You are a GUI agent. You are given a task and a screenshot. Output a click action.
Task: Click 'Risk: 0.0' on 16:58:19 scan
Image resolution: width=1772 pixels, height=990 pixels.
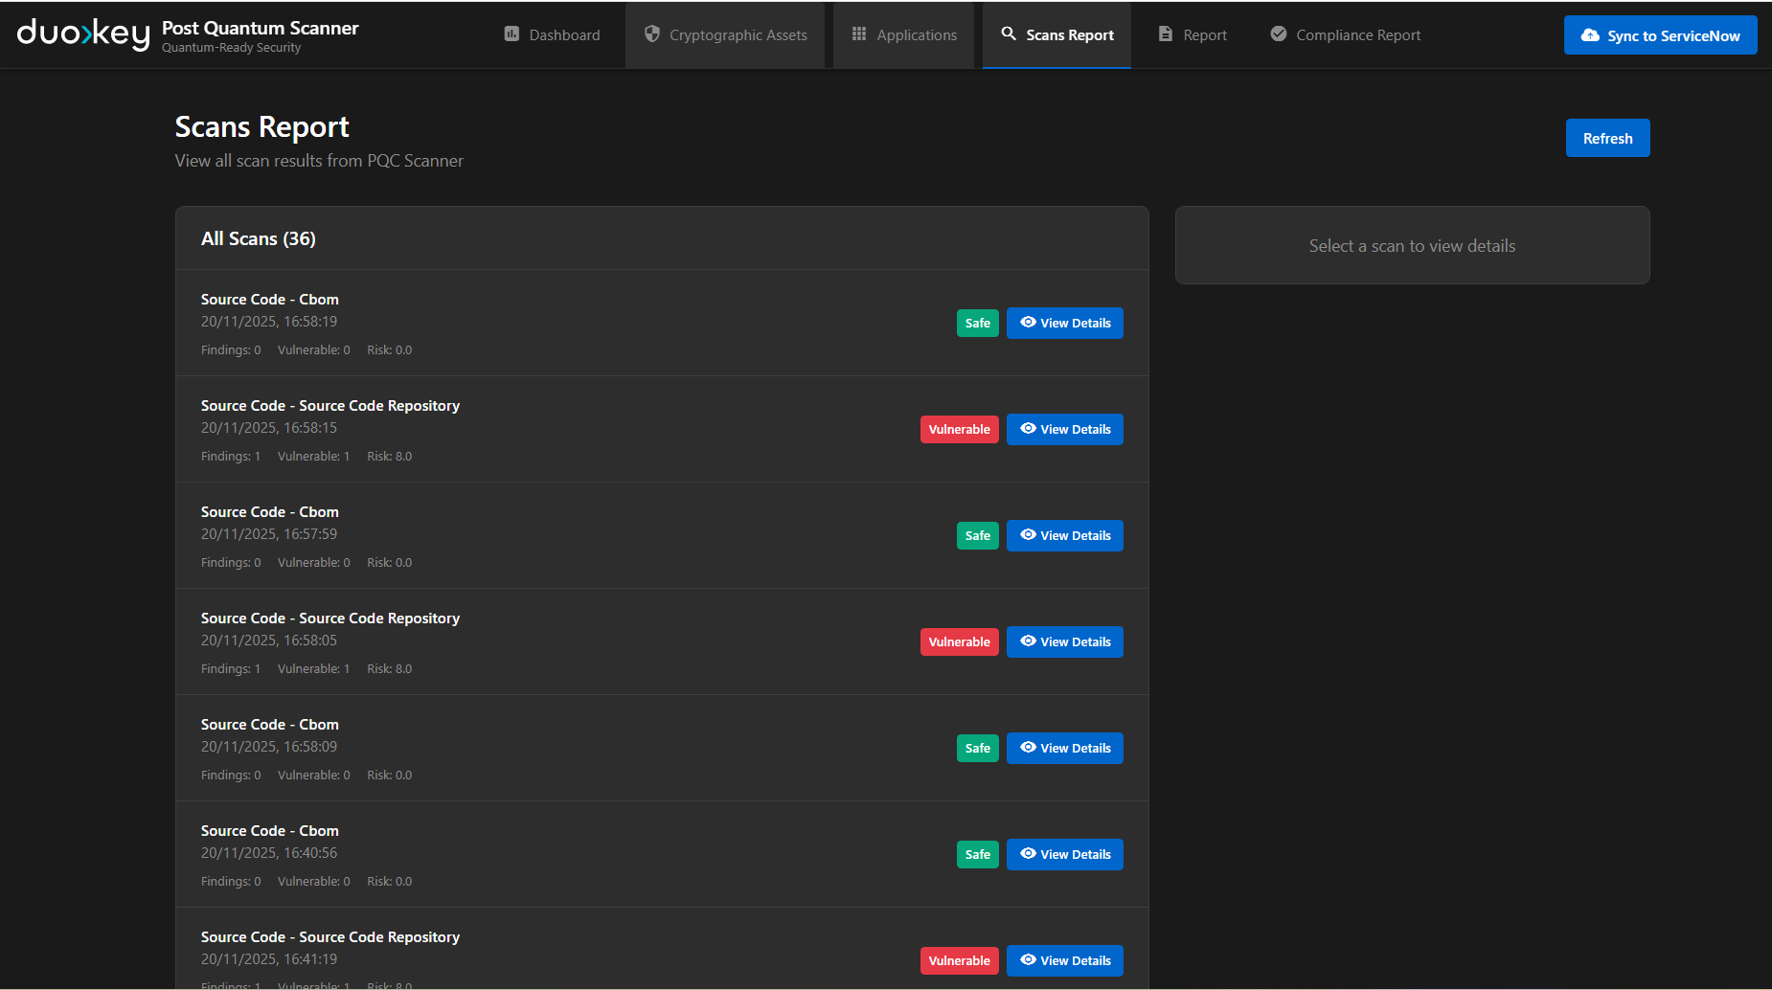tap(390, 350)
